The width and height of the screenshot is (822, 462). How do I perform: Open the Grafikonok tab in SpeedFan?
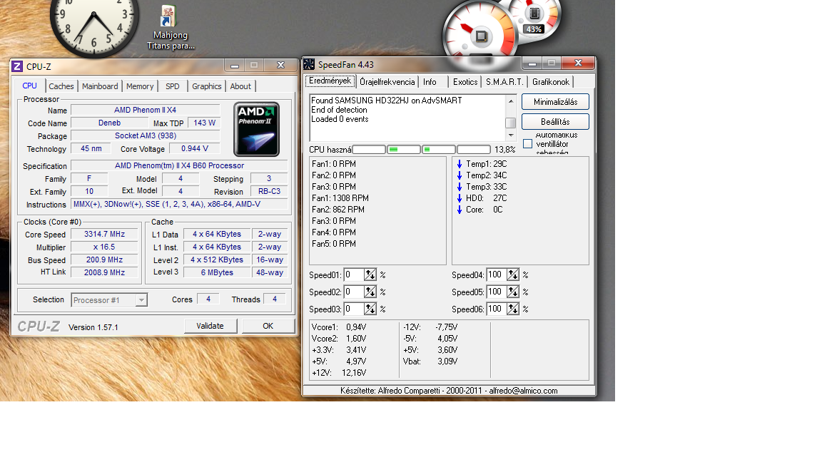550,82
